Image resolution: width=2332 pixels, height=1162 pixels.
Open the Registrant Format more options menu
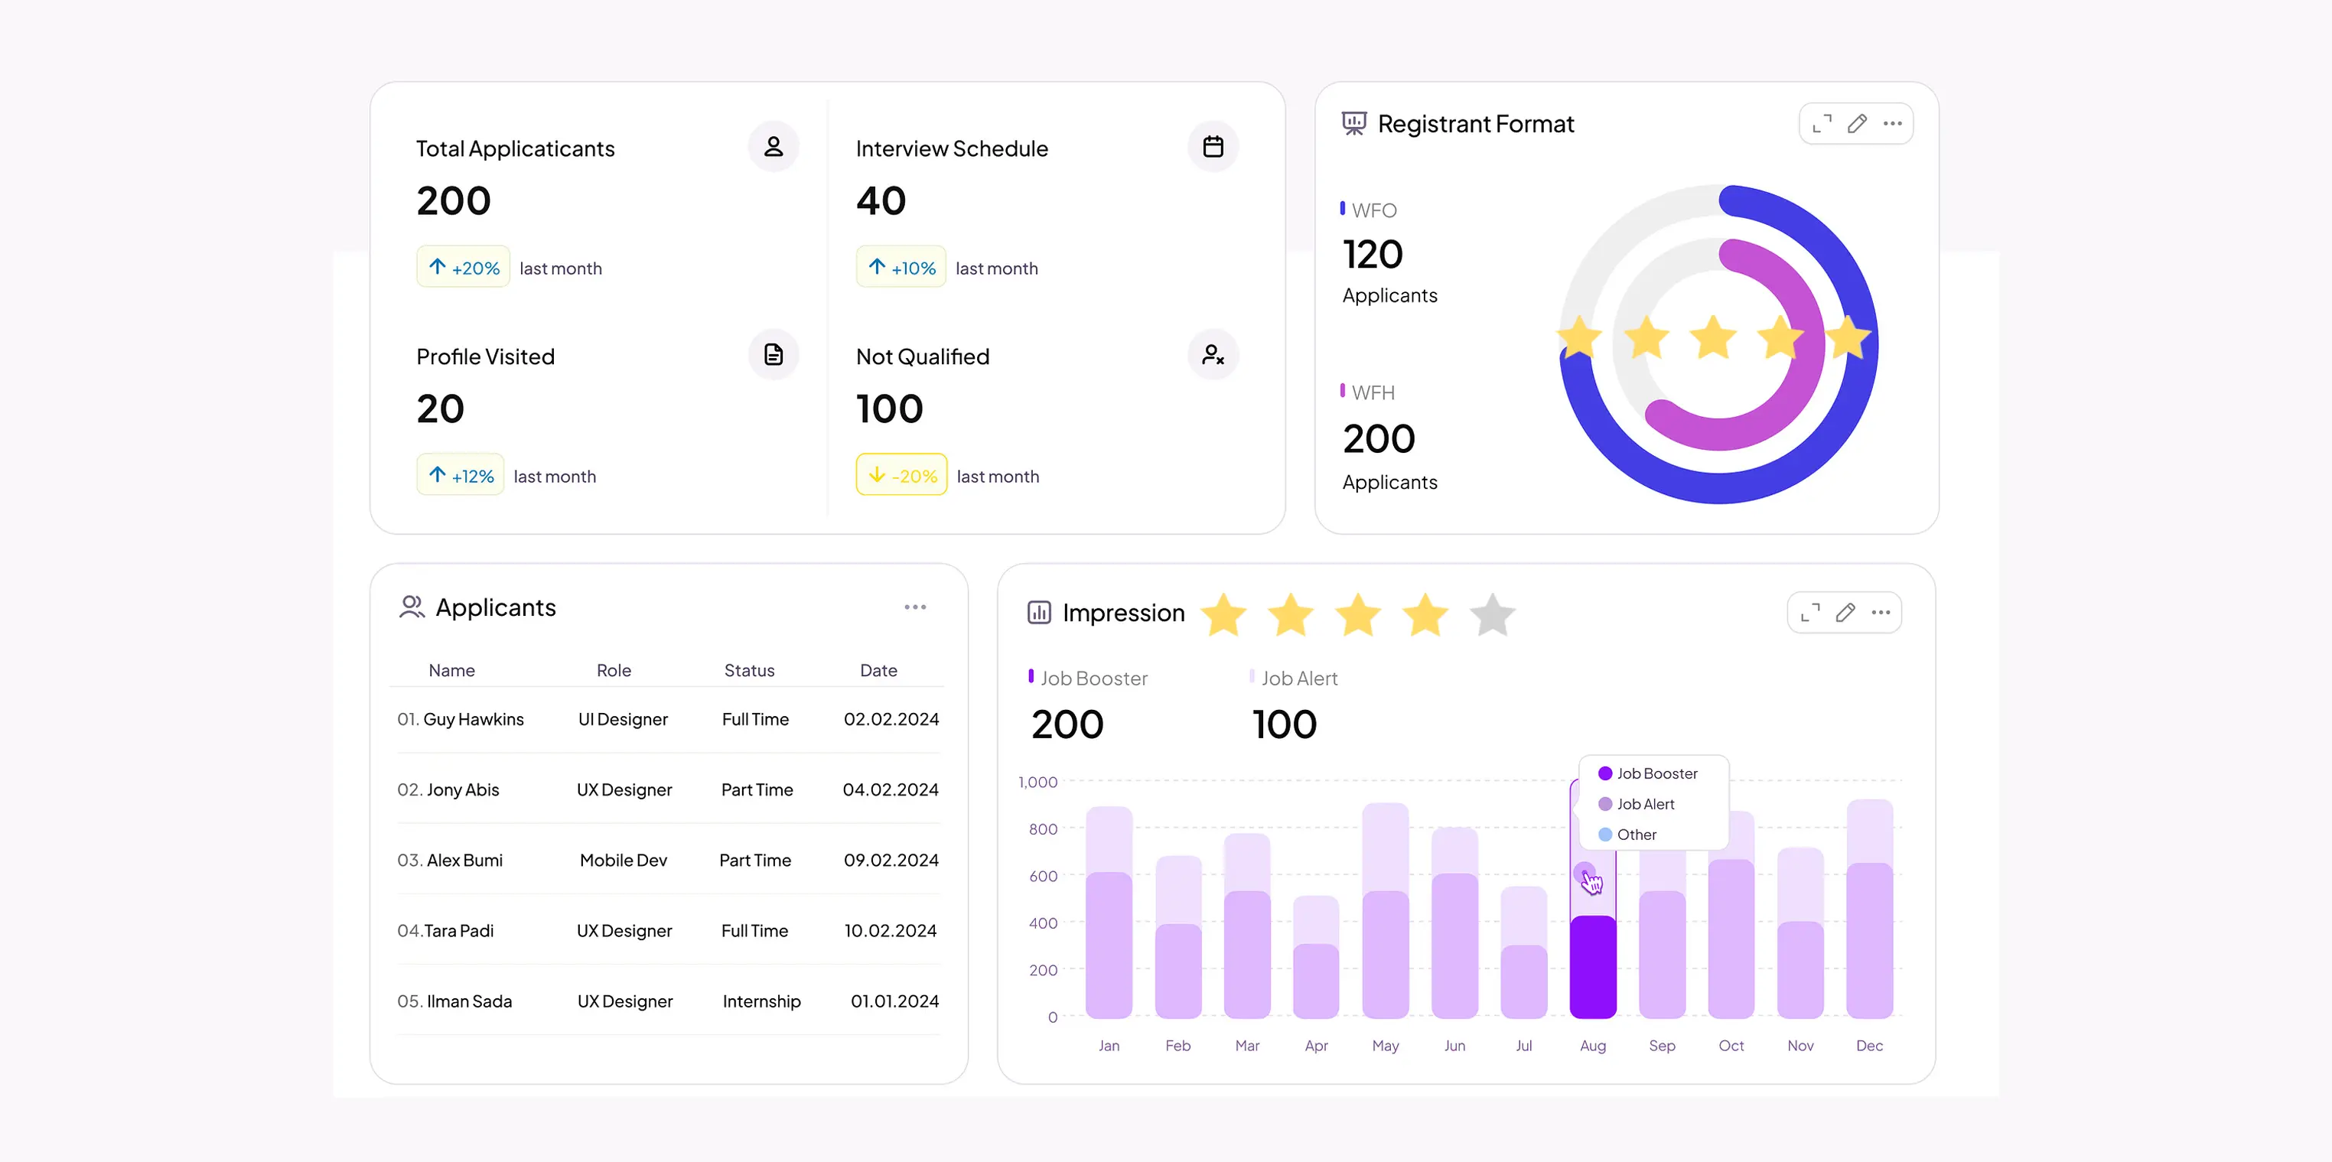pyautogui.click(x=1892, y=124)
